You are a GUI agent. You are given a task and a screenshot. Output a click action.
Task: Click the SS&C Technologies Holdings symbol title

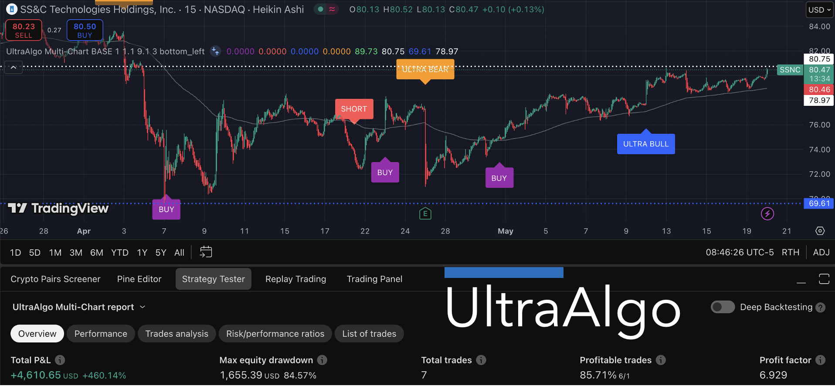(162, 9)
